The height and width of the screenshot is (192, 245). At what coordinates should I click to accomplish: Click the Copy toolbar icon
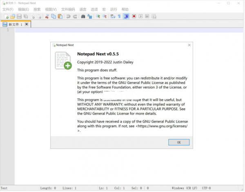(x=53, y=16)
